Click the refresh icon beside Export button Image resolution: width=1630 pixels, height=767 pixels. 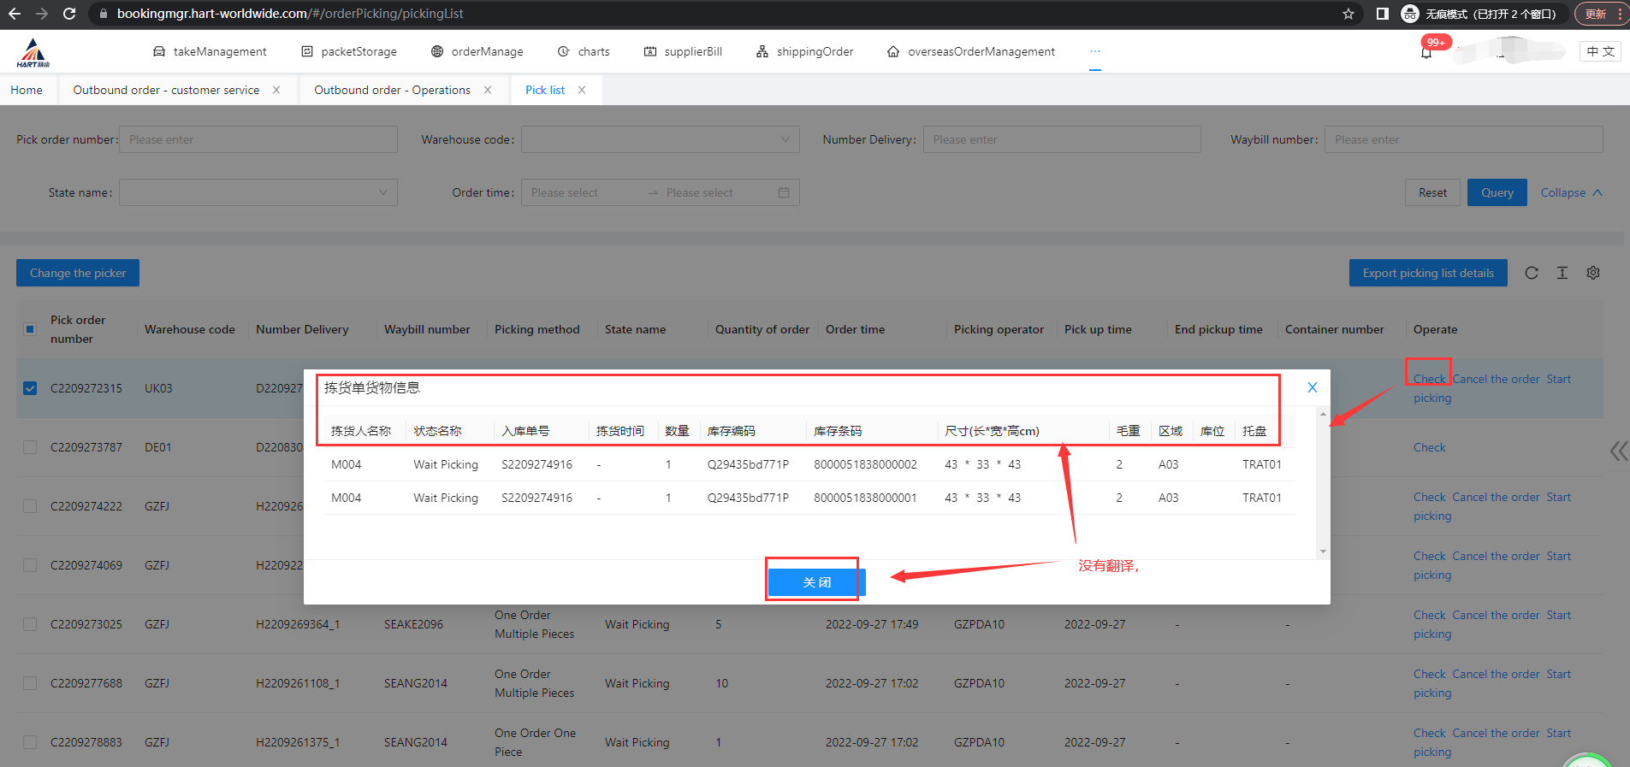point(1531,273)
